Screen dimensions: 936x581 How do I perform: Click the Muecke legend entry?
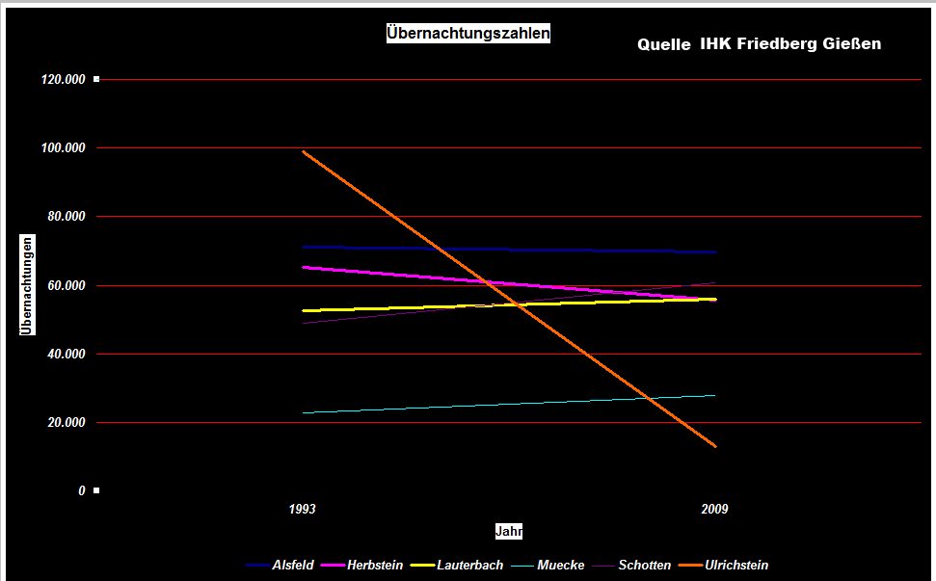[x=562, y=566]
